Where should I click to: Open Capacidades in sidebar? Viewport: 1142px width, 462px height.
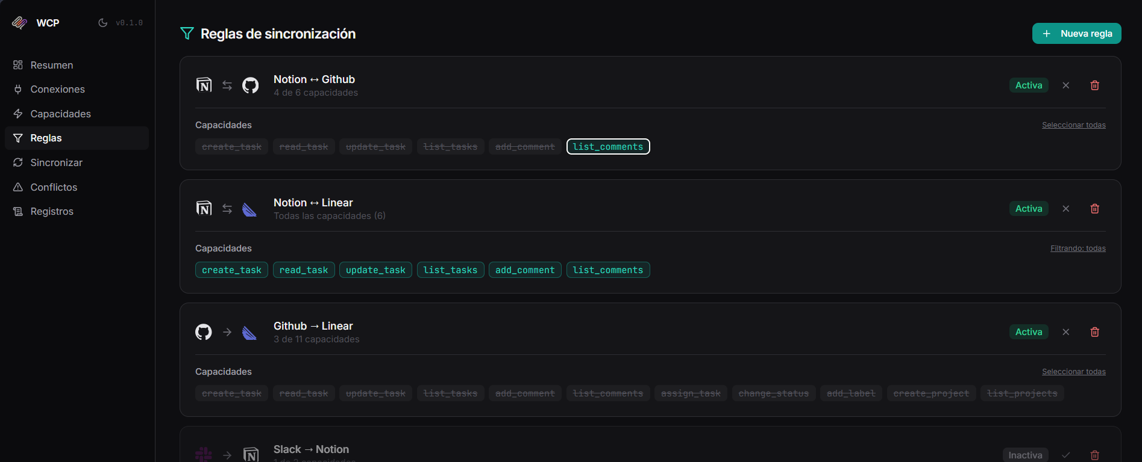(77, 114)
